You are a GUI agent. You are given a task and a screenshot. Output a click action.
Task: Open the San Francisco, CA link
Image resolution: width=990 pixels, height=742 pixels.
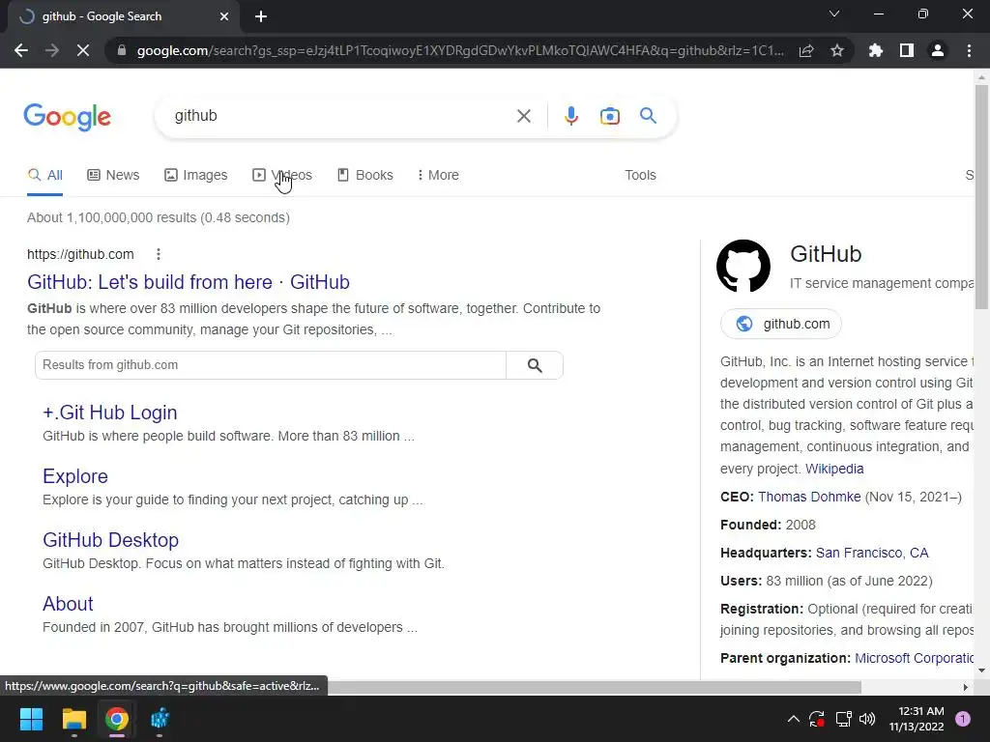[872, 554]
